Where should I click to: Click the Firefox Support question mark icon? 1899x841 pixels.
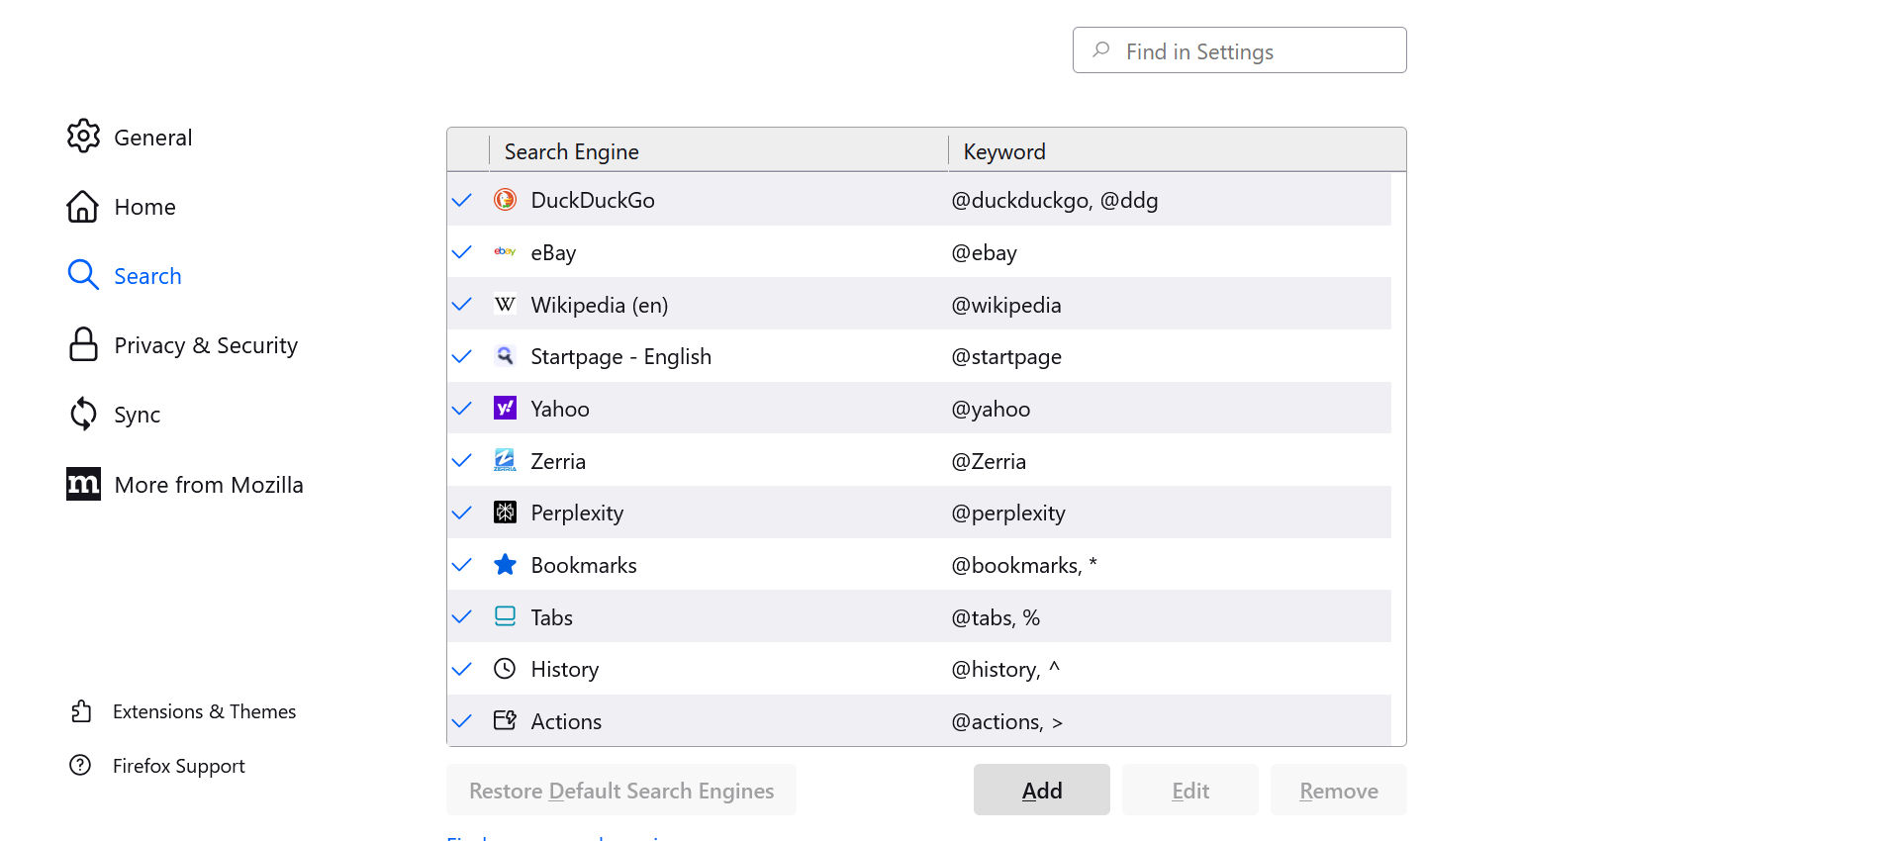click(x=80, y=765)
